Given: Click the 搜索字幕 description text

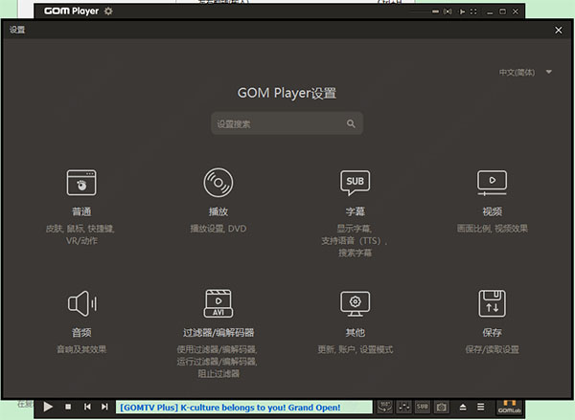Looking at the screenshot, I should coord(355,253).
